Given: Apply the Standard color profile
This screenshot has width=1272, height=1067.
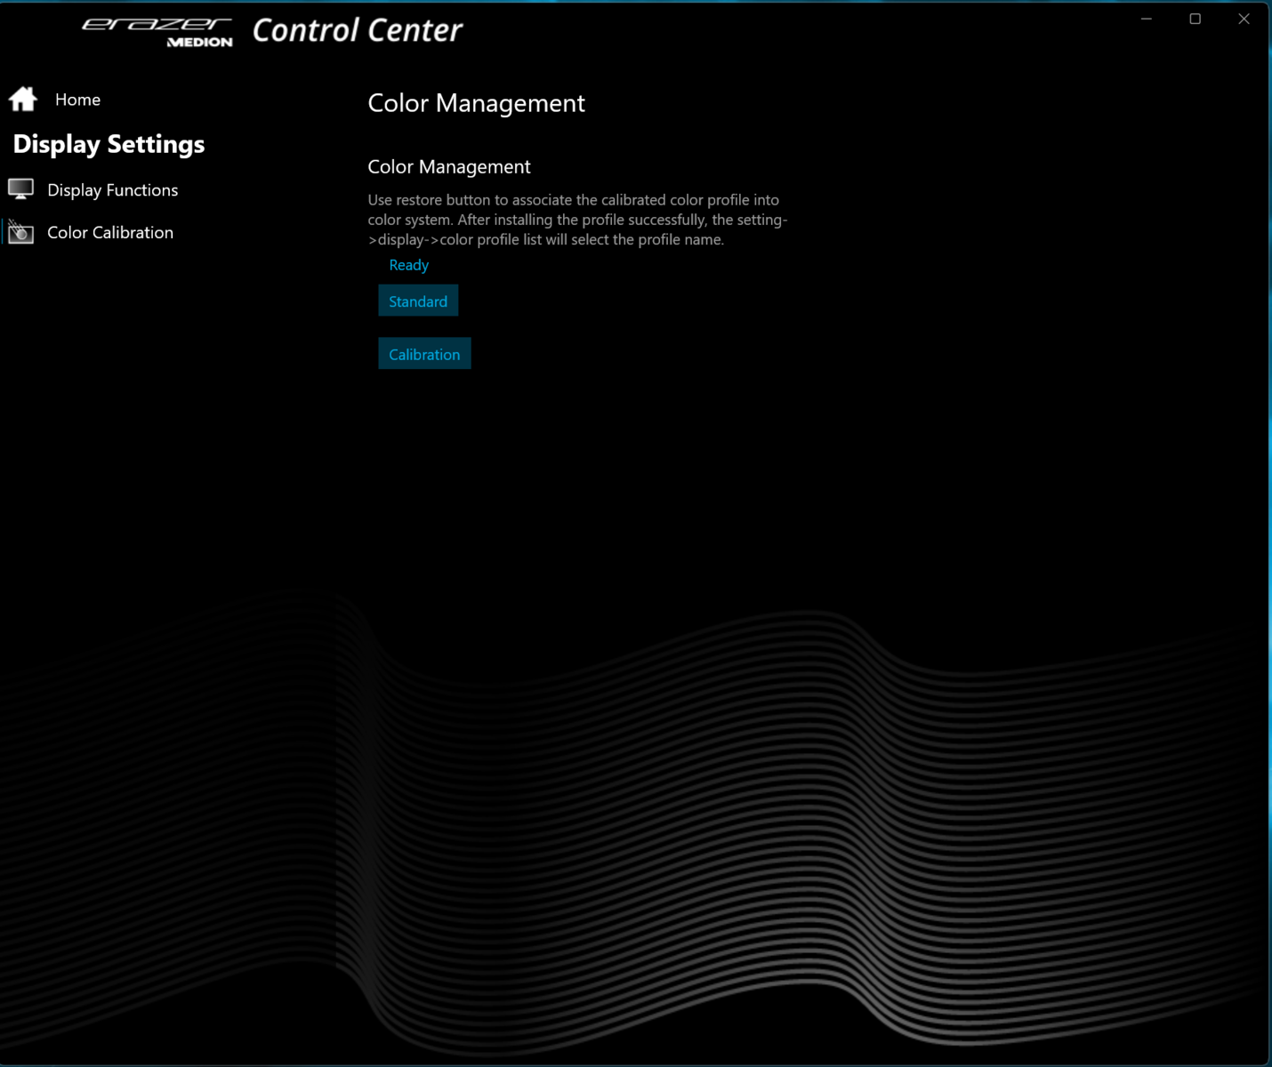Looking at the screenshot, I should [x=418, y=301].
